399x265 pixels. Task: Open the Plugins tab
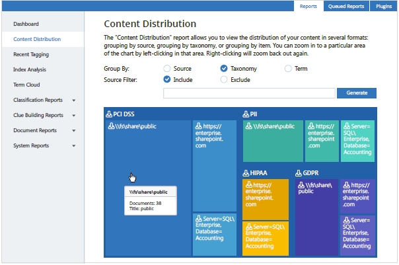click(382, 6)
